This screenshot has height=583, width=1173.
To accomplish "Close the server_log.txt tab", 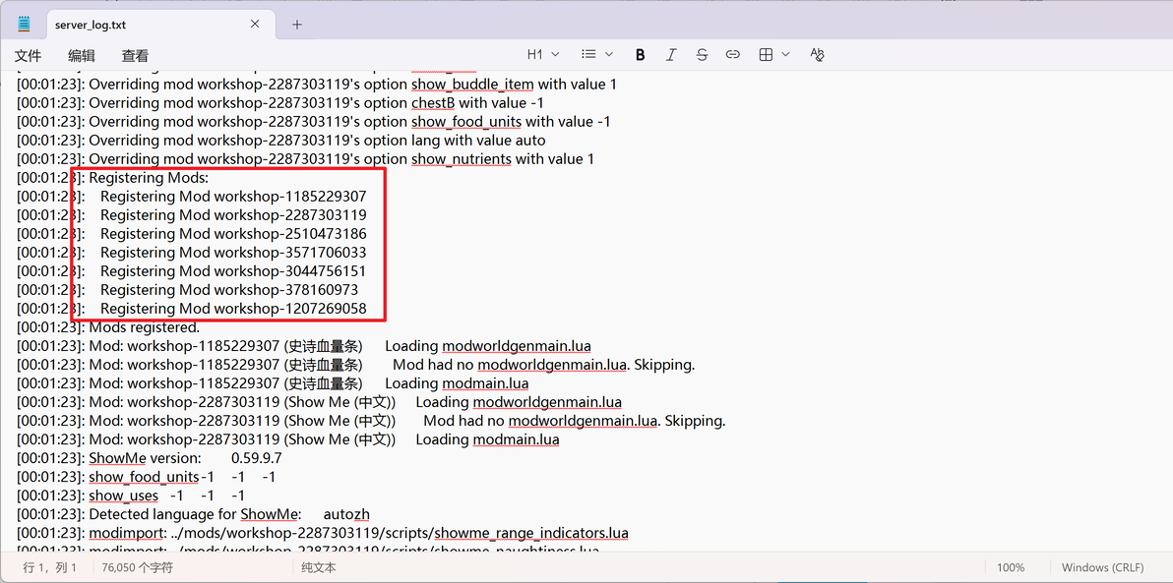I will pyautogui.click(x=254, y=24).
